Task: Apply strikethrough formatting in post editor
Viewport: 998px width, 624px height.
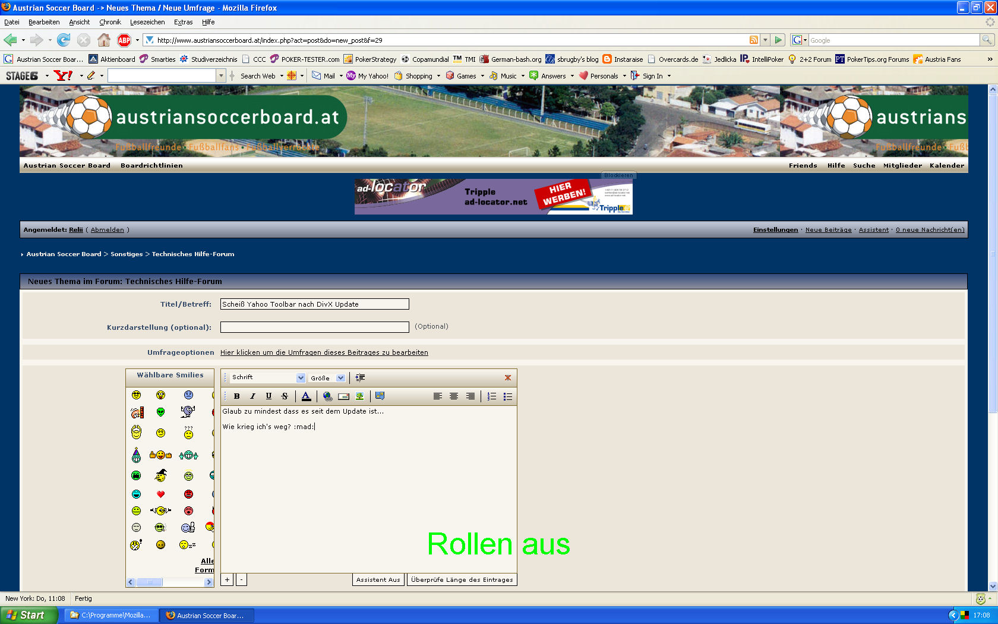Action: [285, 396]
